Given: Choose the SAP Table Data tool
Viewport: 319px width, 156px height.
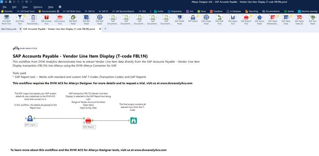Looking at the screenshot, I should pos(286,17).
